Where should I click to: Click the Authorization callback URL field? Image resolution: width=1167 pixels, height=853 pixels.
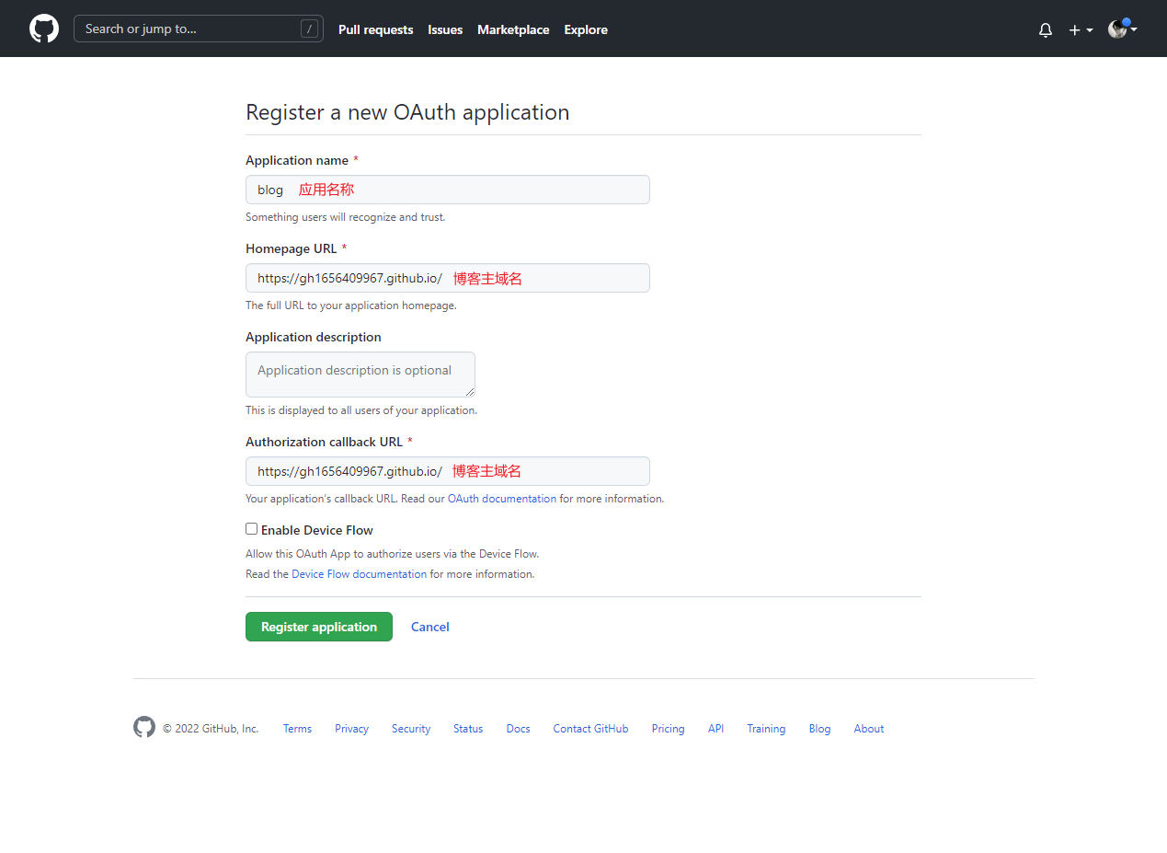point(447,471)
